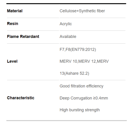Viewport: 130px width, 124px height.
Task: Select the Available value
Action: [x=68, y=37]
